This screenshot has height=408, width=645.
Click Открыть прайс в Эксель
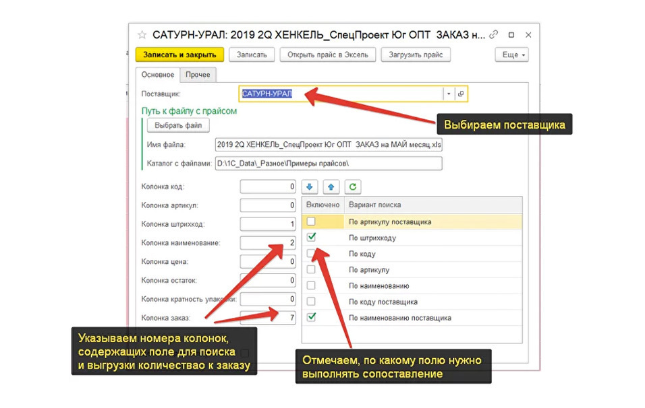(x=328, y=55)
